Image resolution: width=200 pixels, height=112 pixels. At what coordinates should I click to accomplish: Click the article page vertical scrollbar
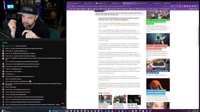198,36
